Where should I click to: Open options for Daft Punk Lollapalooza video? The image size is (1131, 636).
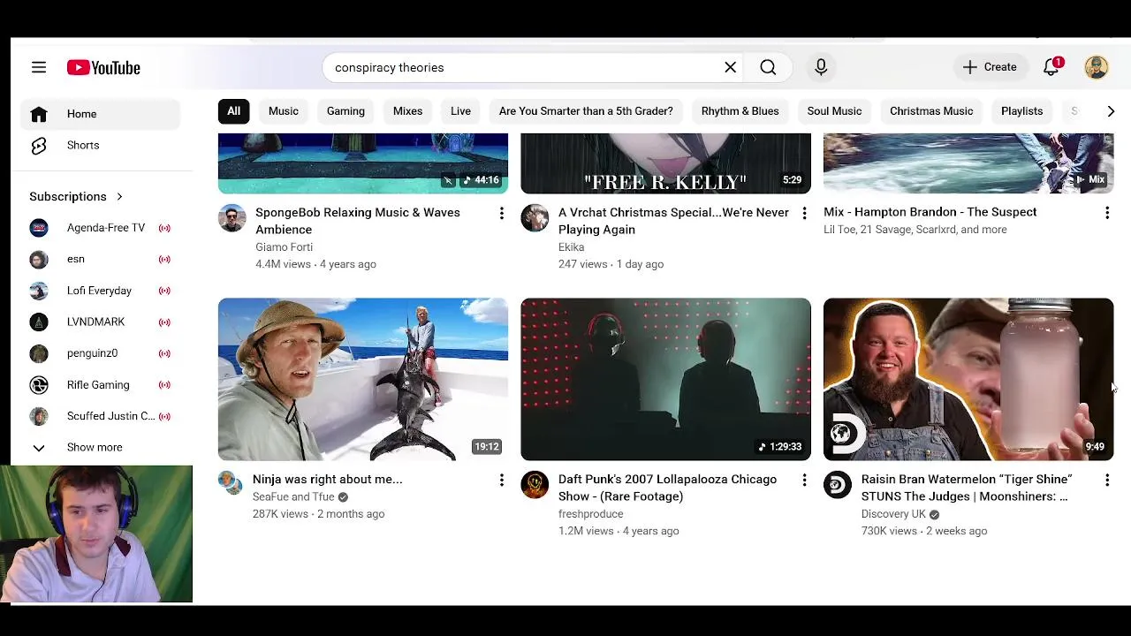[804, 480]
